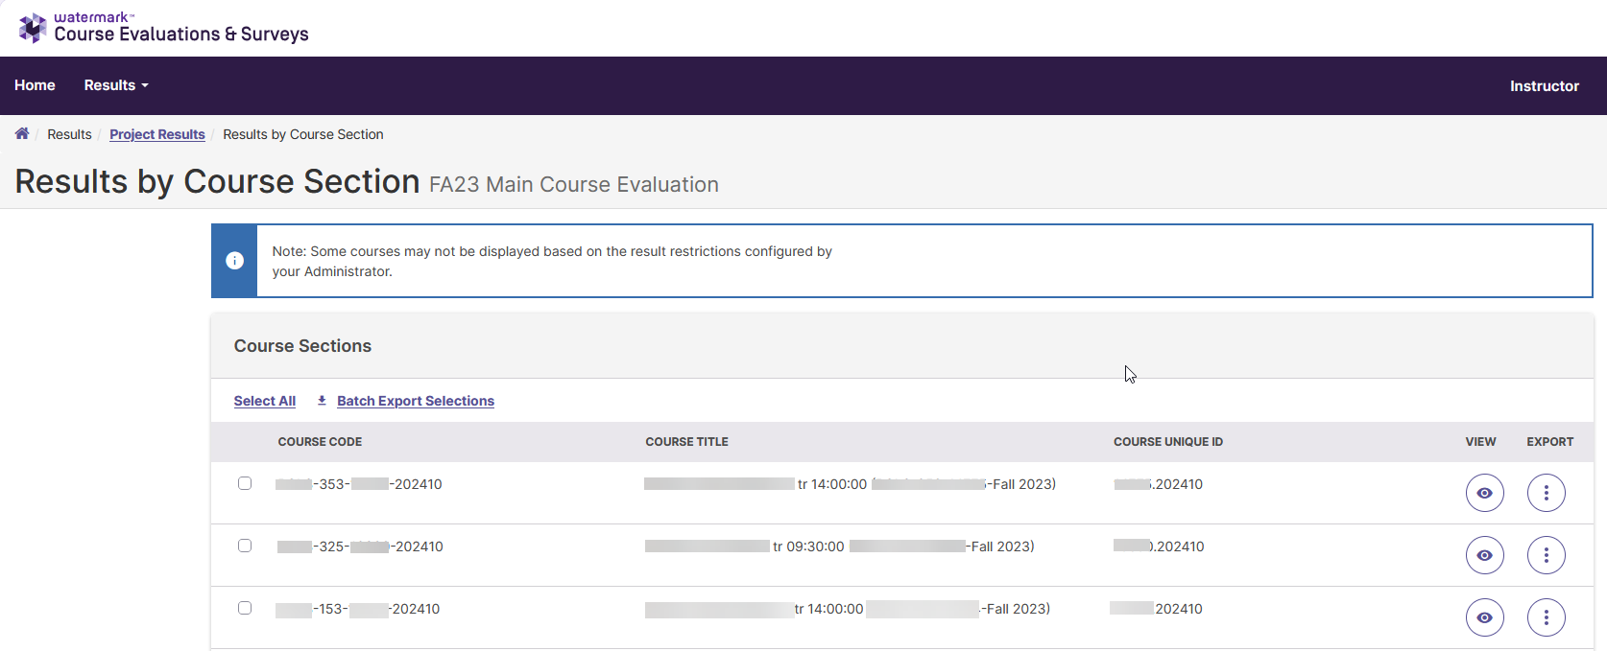This screenshot has height=651, width=1607.
Task: Click the 'tr 09:30:00' course title text
Action: point(808,546)
